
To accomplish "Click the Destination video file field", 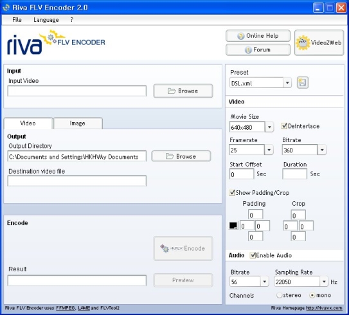I will click(76, 181).
